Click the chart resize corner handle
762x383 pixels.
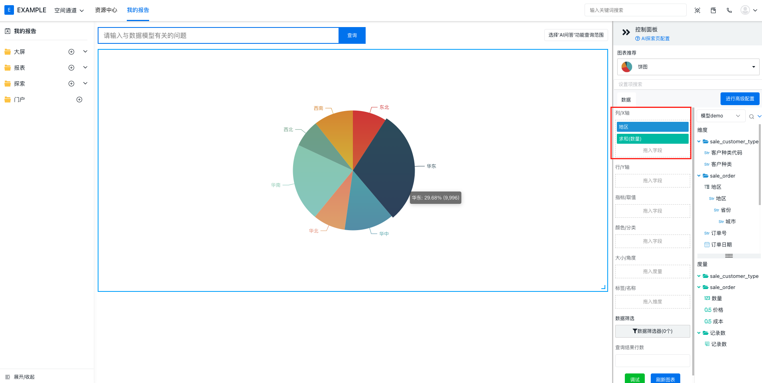click(603, 287)
